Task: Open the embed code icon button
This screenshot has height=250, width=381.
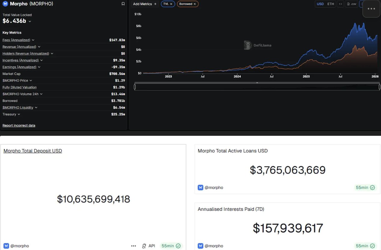Action: click(340, 4)
